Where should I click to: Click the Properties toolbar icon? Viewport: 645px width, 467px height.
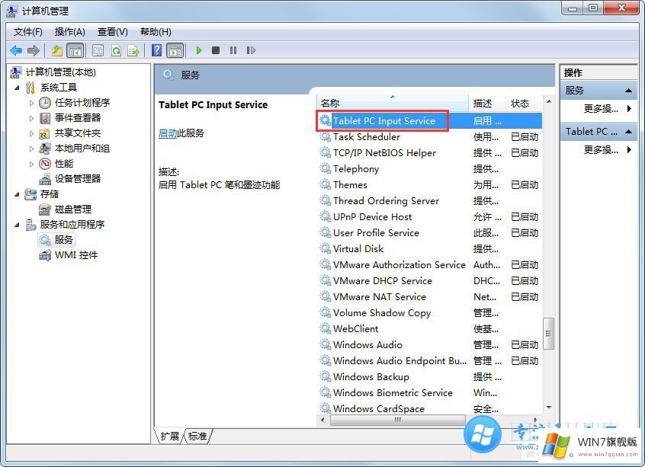coord(98,50)
